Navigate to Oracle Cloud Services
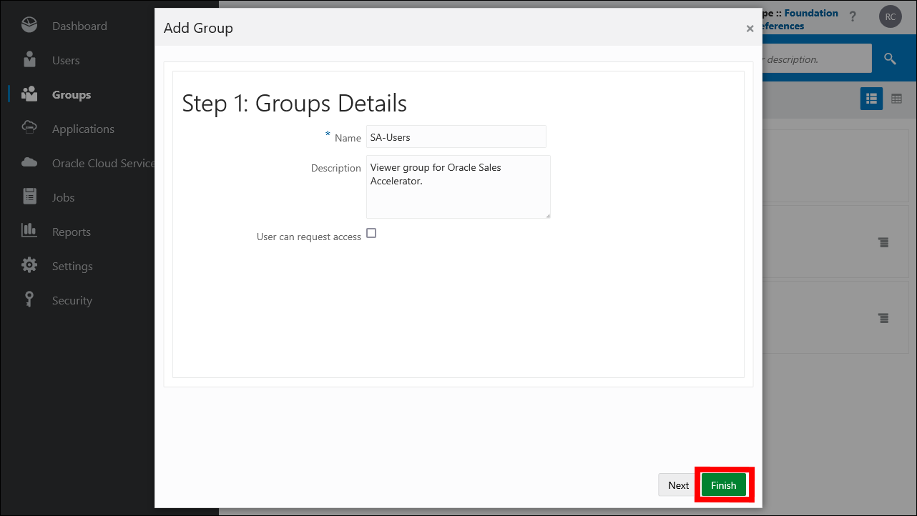This screenshot has height=516, width=917. pos(100,163)
